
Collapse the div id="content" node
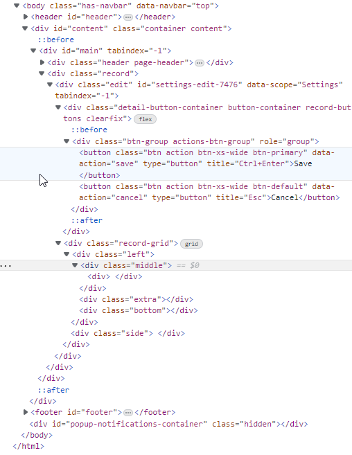[x=25, y=28]
